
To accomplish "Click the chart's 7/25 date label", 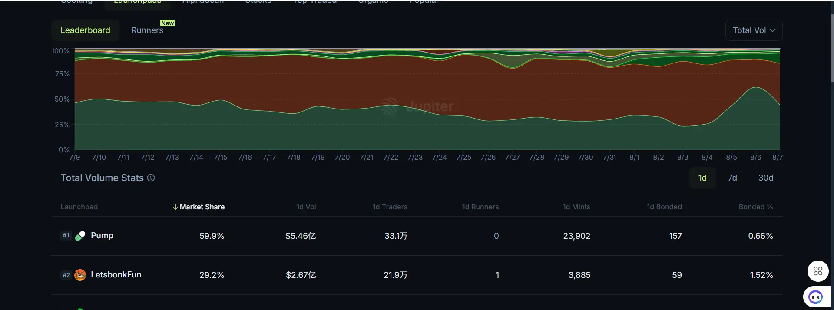I will coord(463,157).
